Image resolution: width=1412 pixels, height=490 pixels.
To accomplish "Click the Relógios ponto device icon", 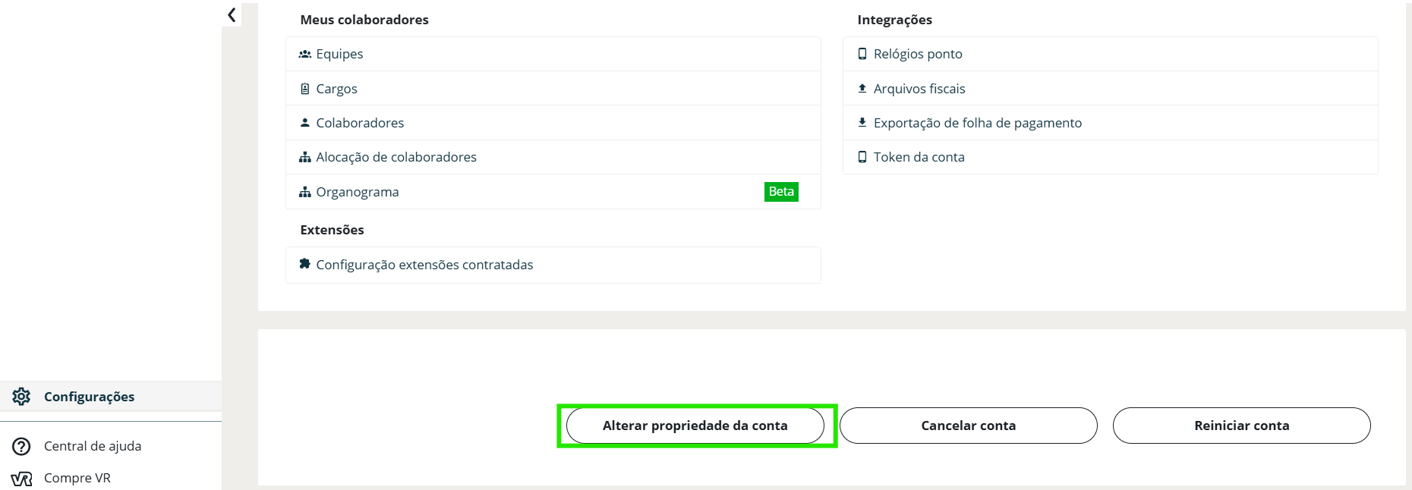I will [862, 54].
